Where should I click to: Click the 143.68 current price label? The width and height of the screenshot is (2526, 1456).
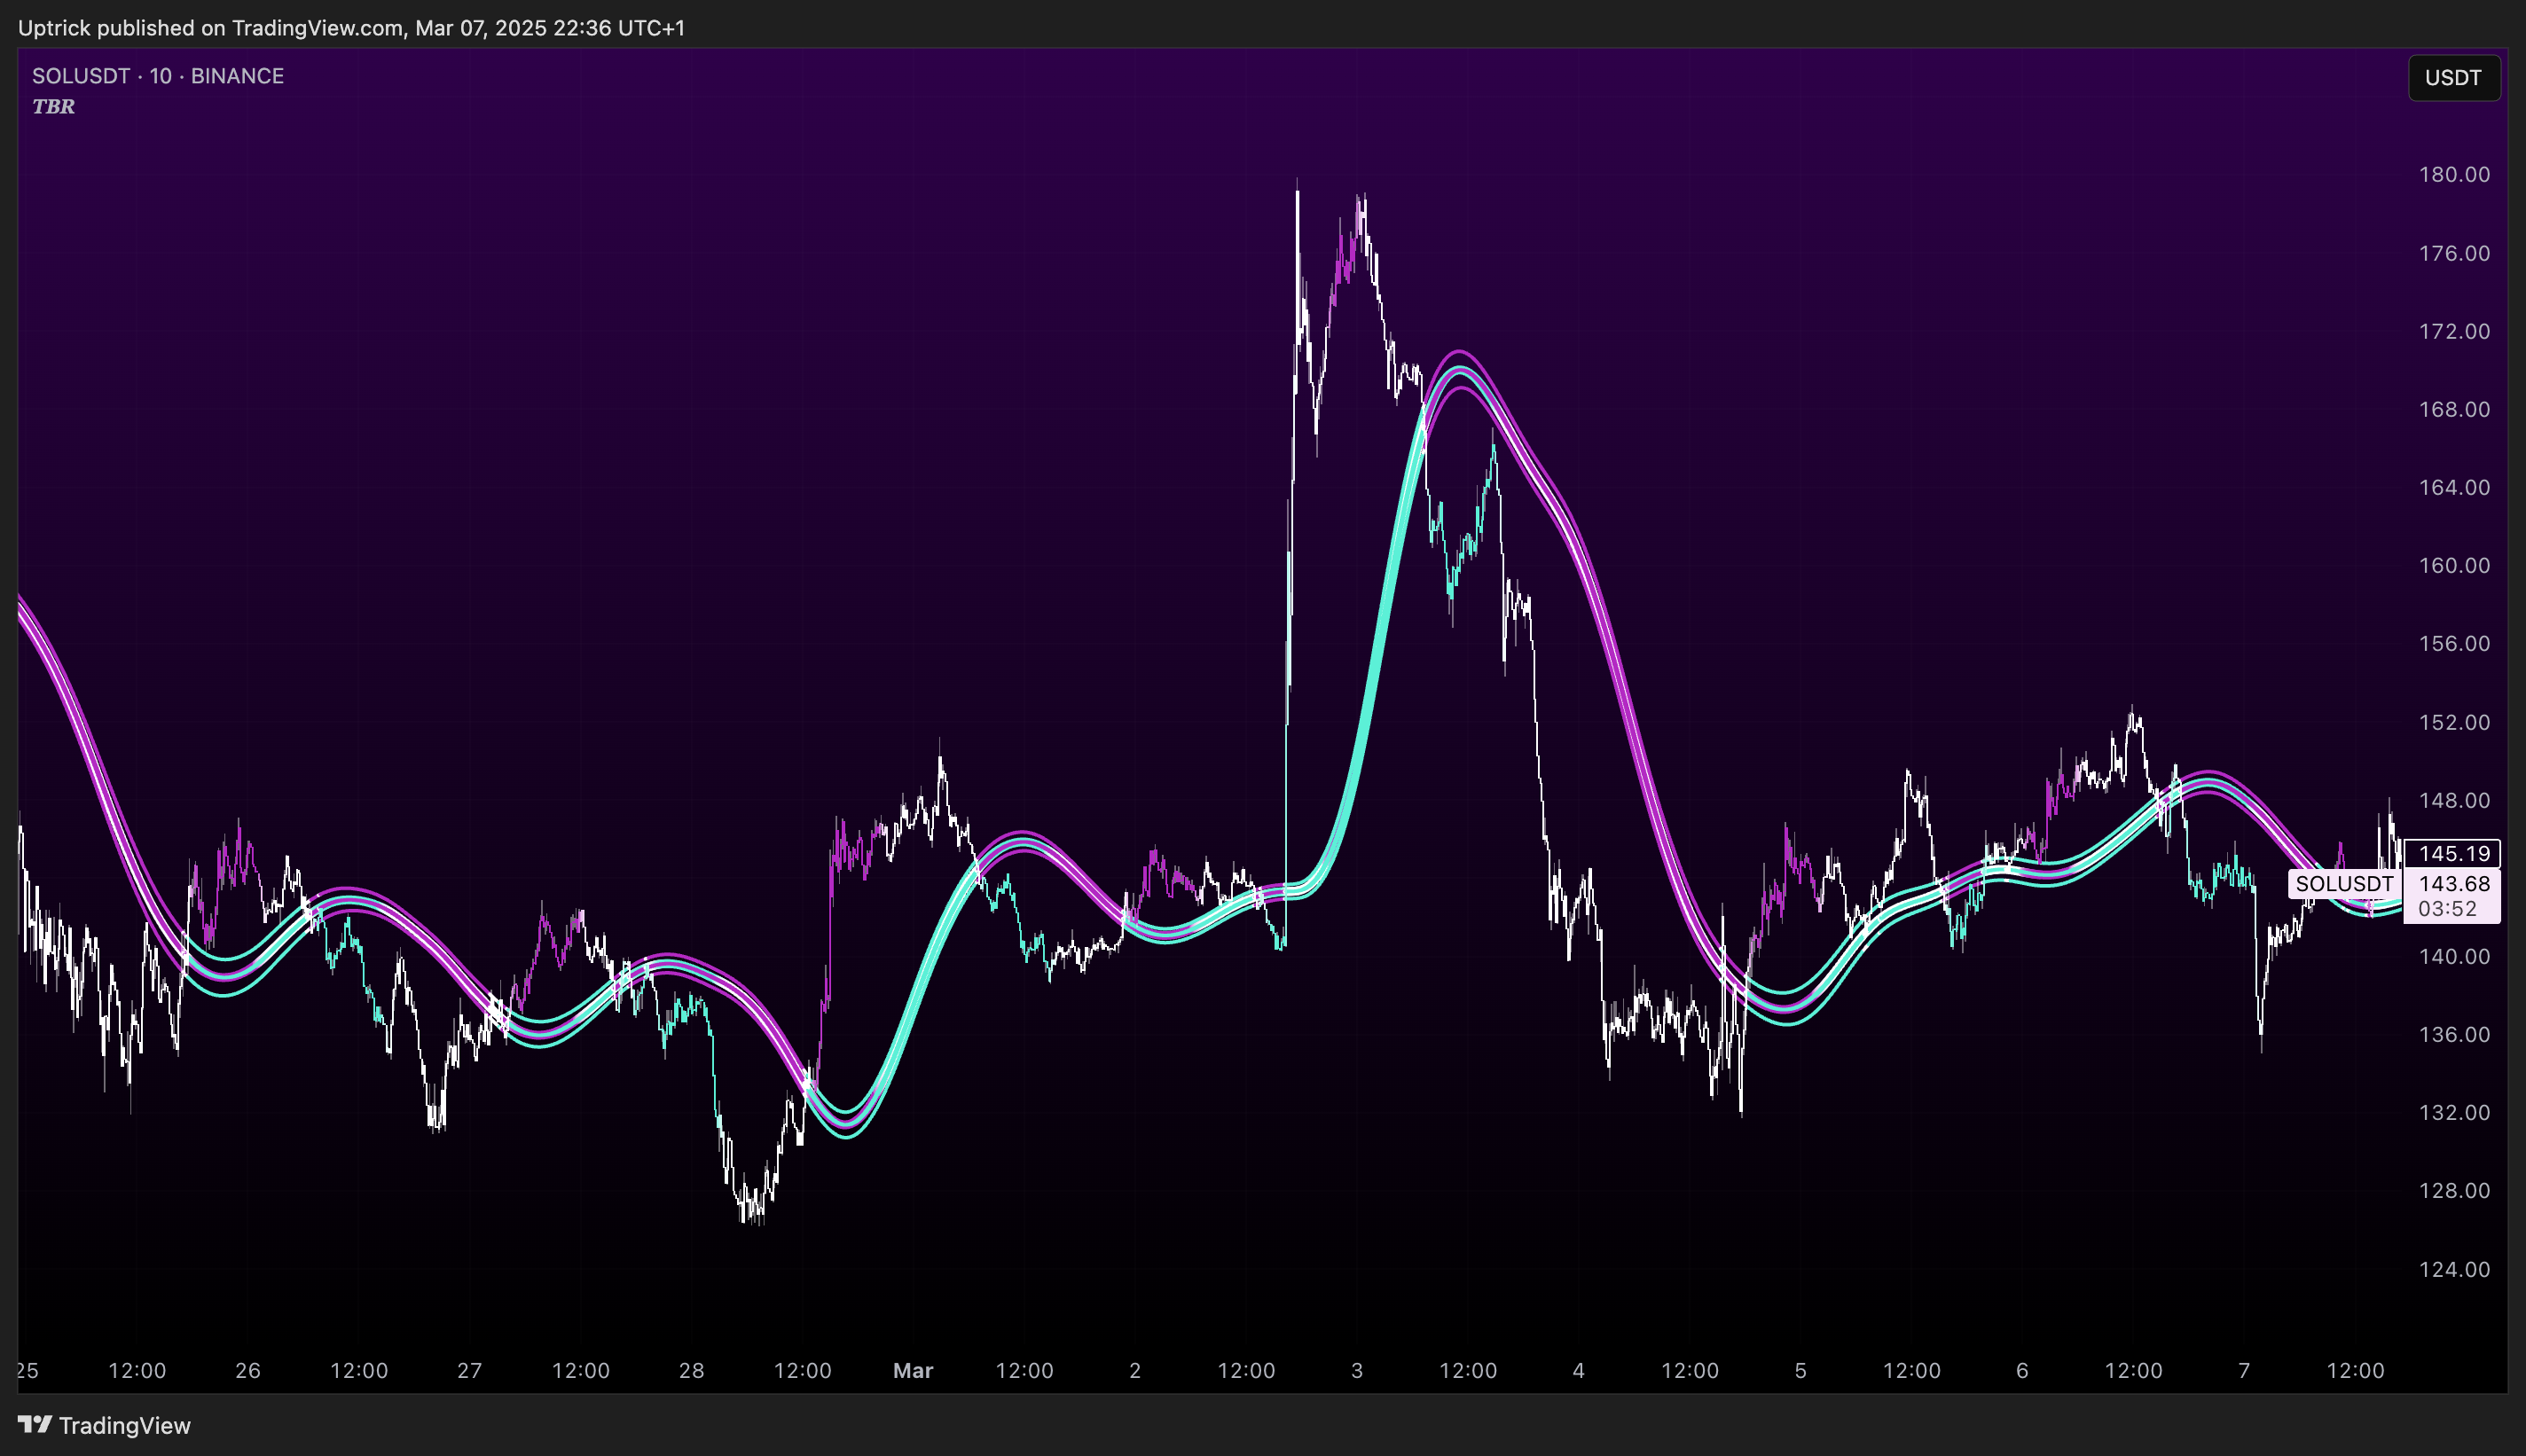(x=2453, y=884)
